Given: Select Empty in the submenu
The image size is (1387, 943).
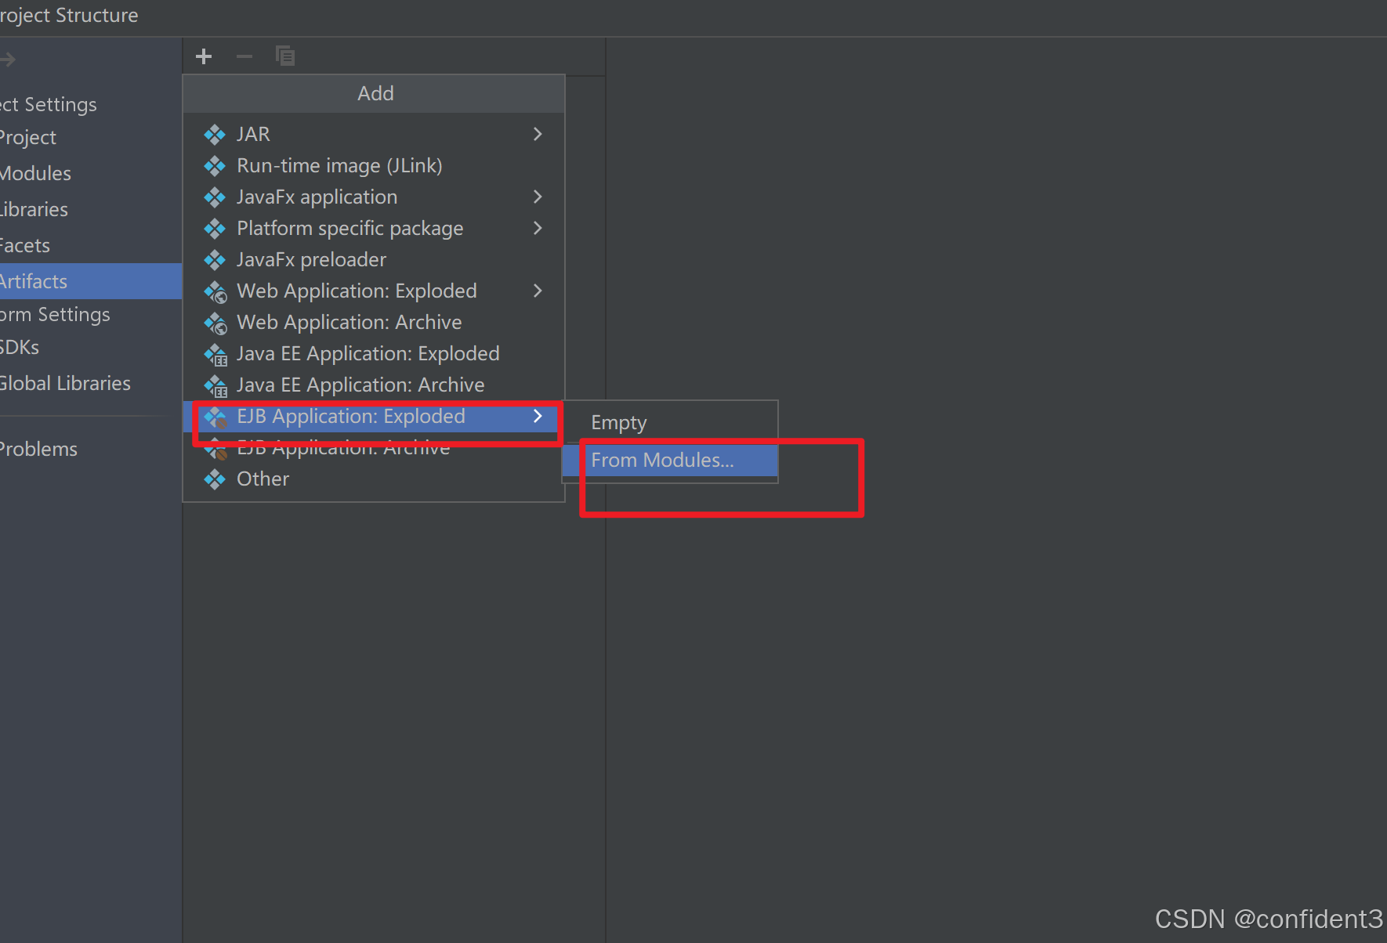Looking at the screenshot, I should click(x=670, y=422).
